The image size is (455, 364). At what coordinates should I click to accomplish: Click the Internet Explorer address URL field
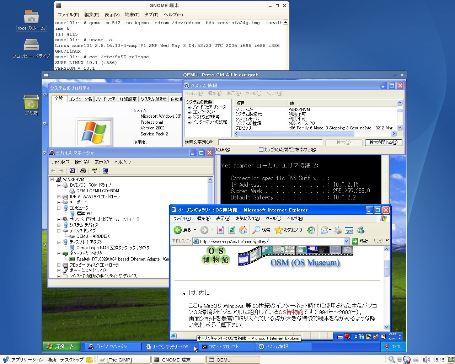[x=268, y=241]
